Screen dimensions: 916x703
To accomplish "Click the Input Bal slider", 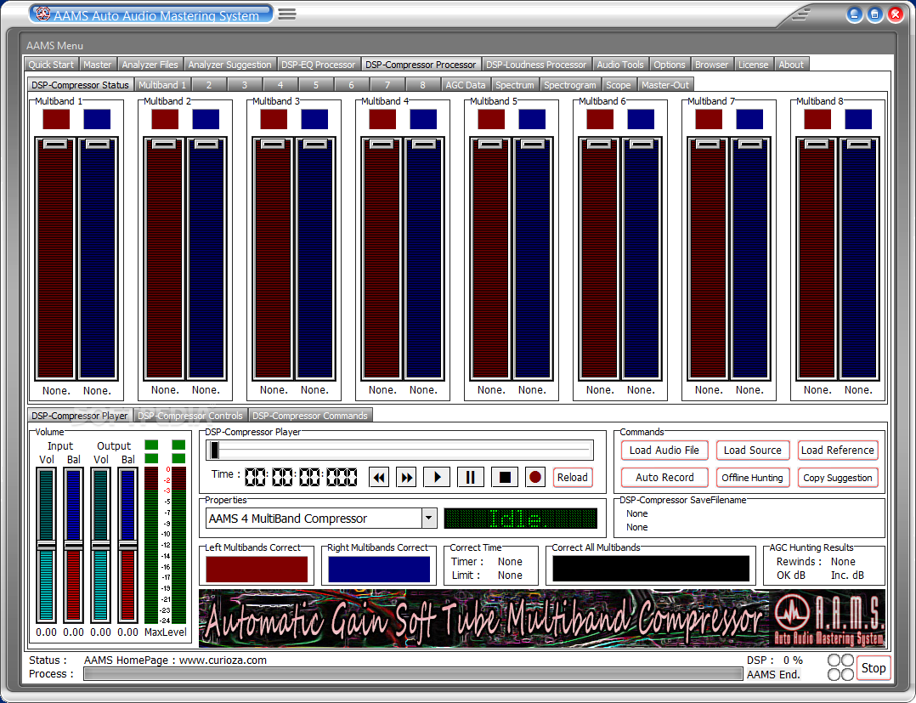I will pyautogui.click(x=73, y=545).
